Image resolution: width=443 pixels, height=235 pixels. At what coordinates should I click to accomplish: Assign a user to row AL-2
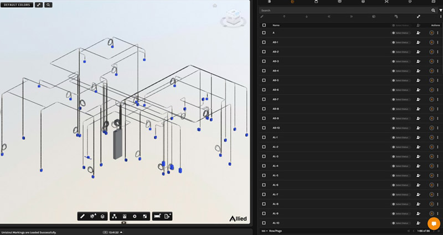click(x=419, y=147)
